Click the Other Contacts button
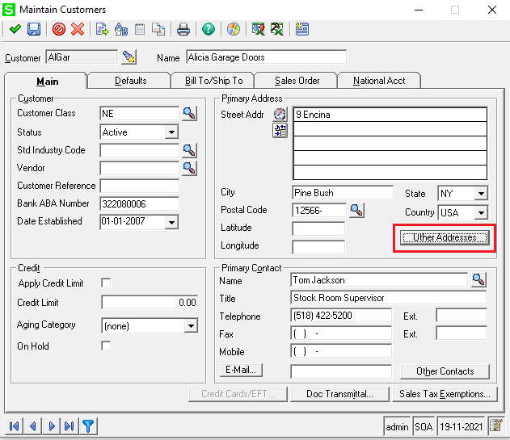 445,371
